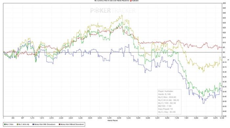This screenshot has height=128, width=230.
Task: Click 'My C Won: -$34.60' stats line
Action: click(167, 97)
